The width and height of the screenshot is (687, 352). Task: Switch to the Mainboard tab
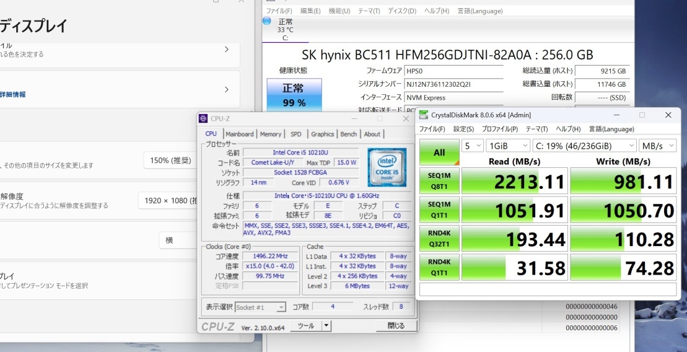pos(240,134)
